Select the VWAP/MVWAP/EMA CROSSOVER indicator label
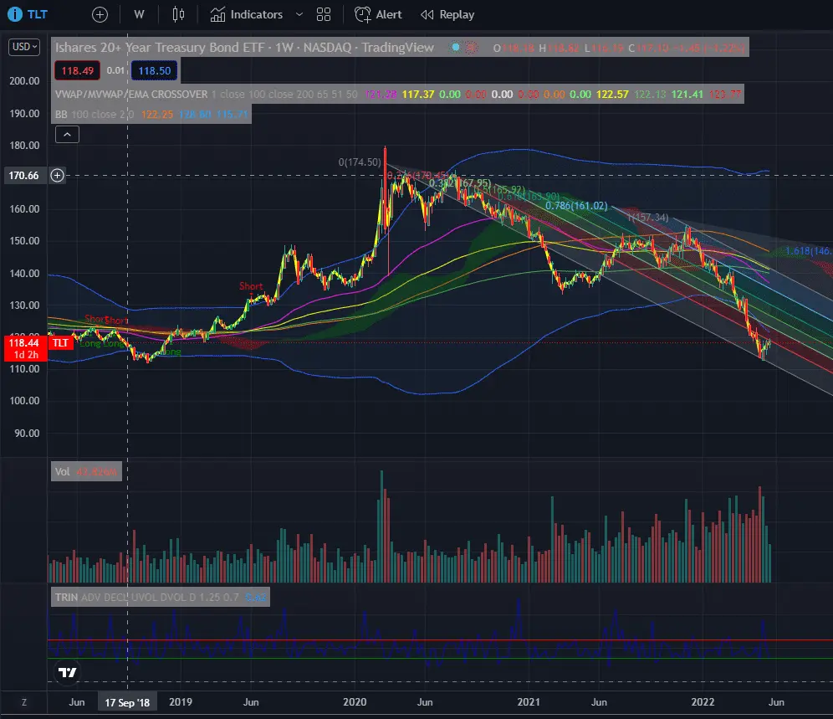 pyautogui.click(x=130, y=94)
